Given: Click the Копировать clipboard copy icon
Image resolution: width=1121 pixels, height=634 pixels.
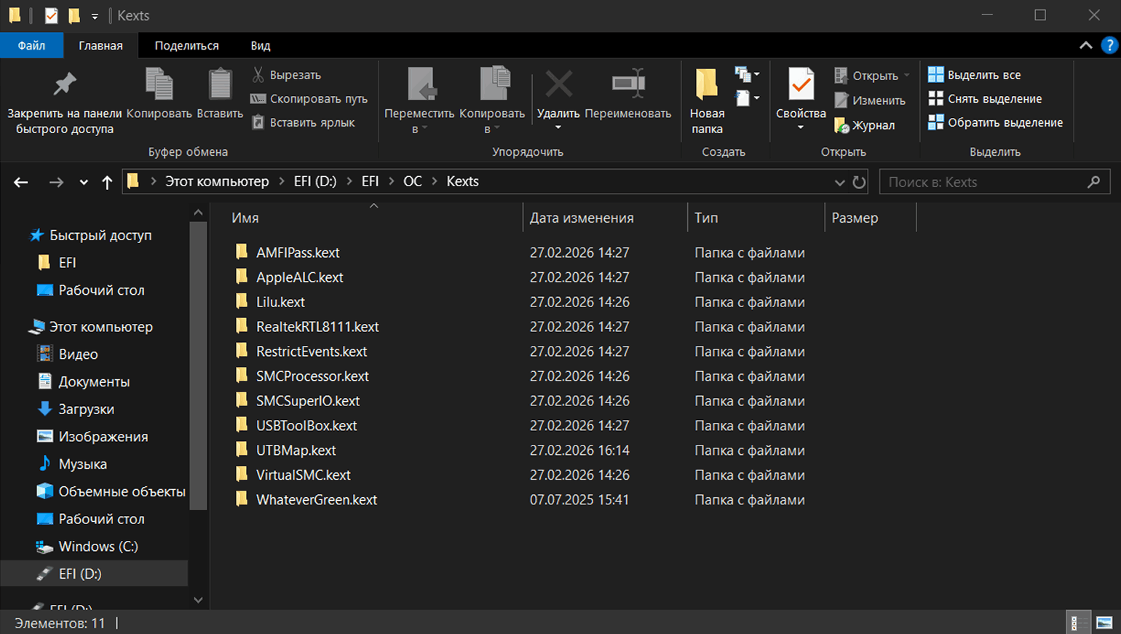Looking at the screenshot, I should (159, 84).
